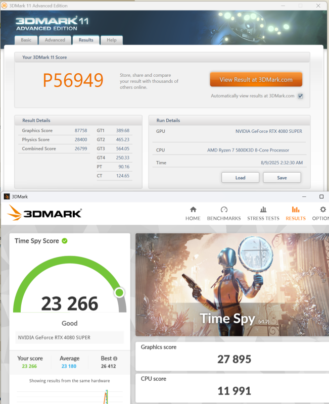Open the Basic tab in 3DMark 11
The width and height of the screenshot is (329, 404).
tap(26, 40)
